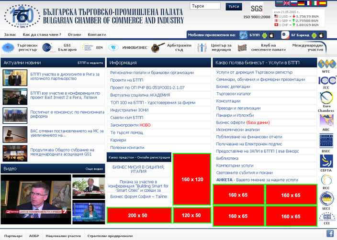Image resolution: width=337 pixels, height=240 pixels.
Task: Open 'Преводи и легализации' link
Action: (238, 108)
